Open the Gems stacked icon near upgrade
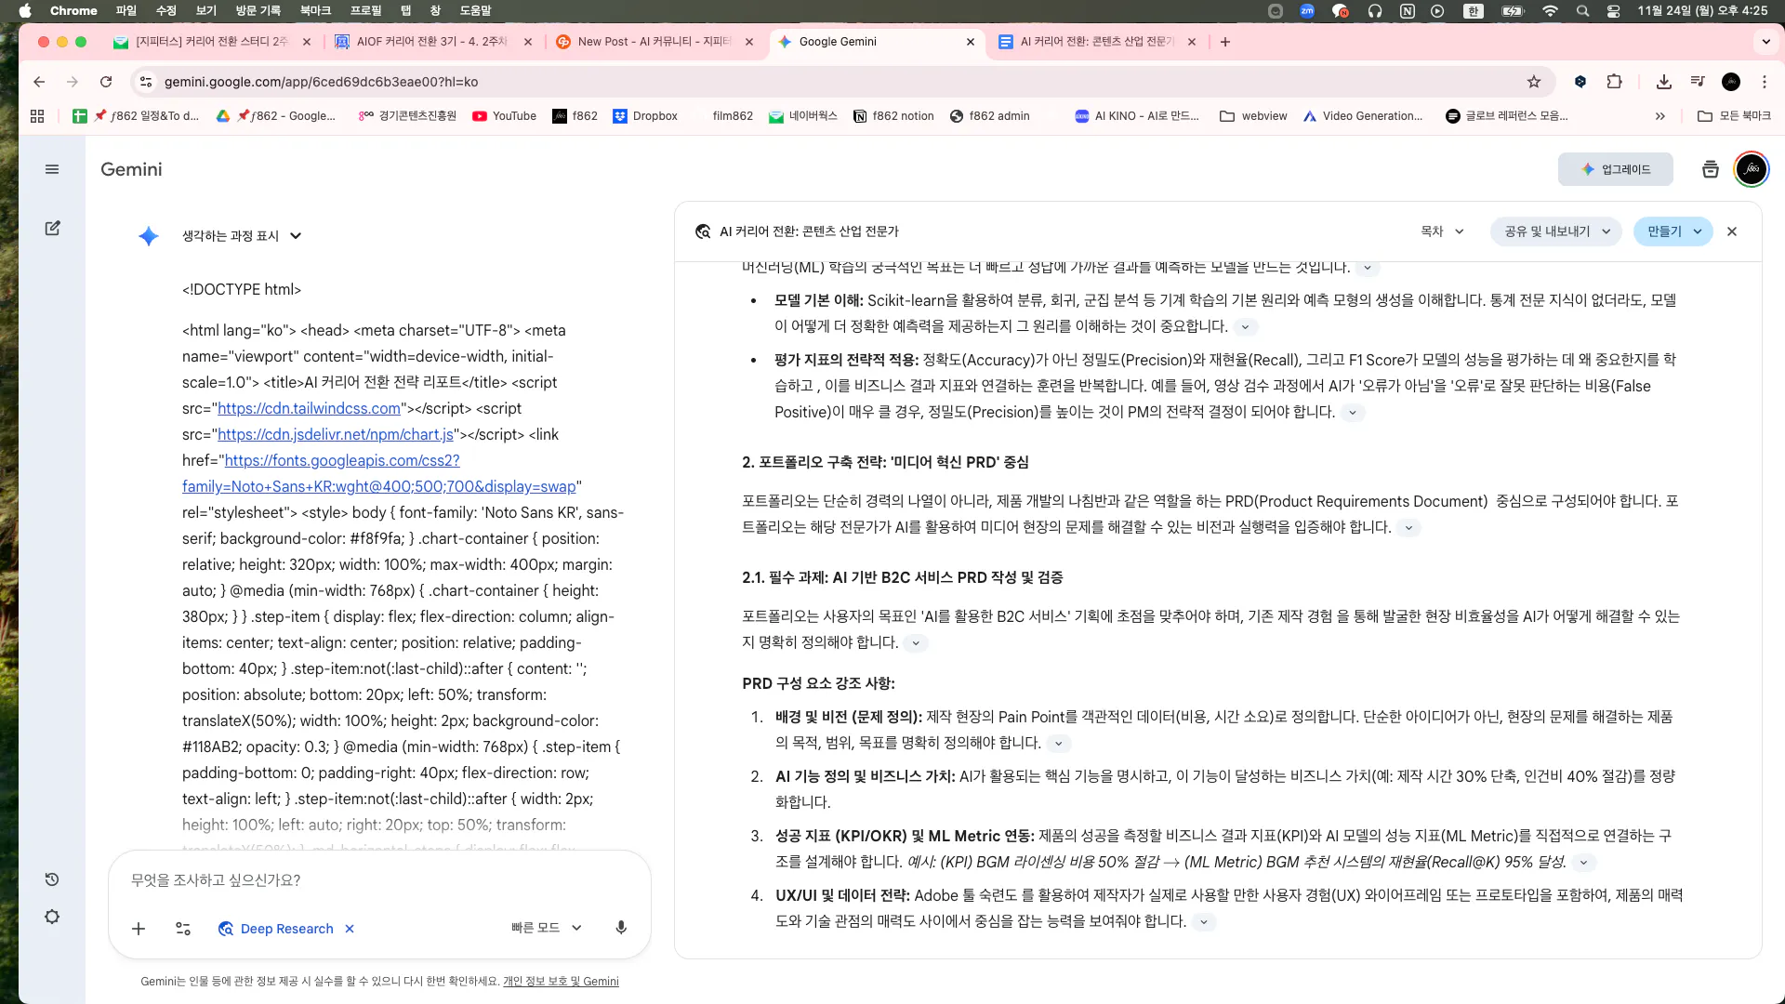 [1711, 169]
